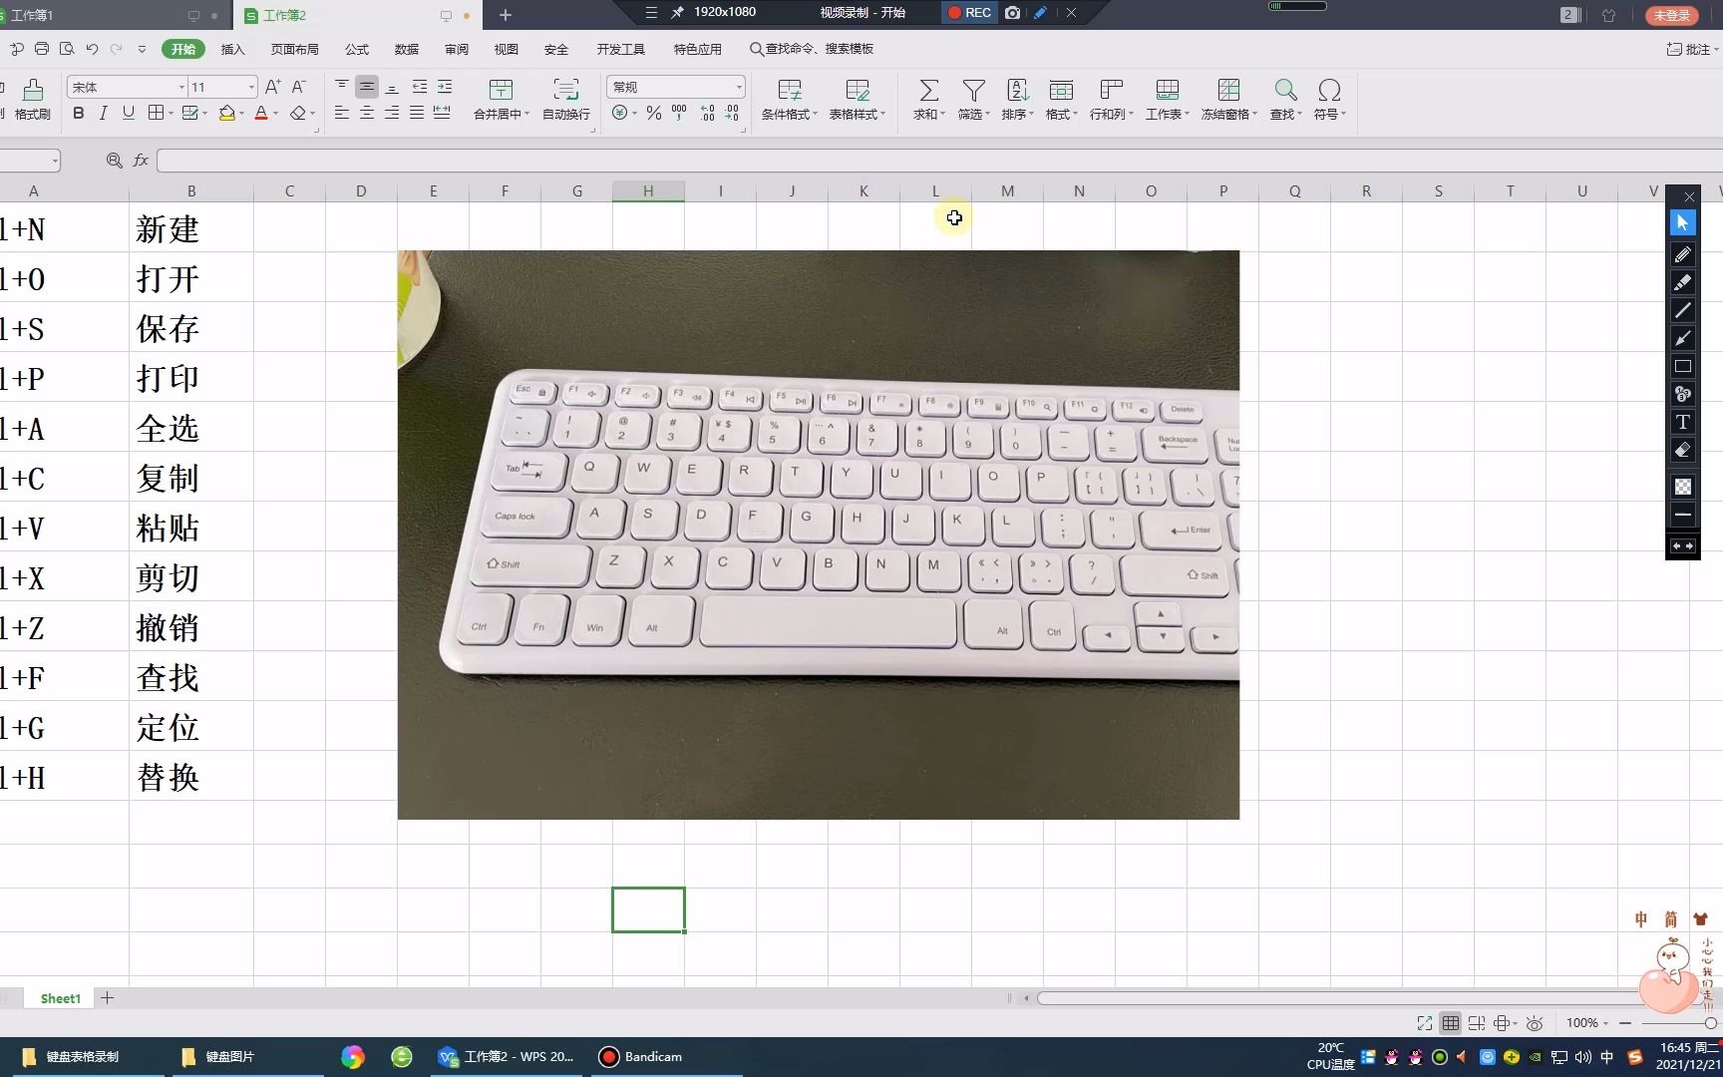Screen dimensions: 1723x1077
Task: Toggle bold formatting
Action: pyautogui.click(x=78, y=113)
